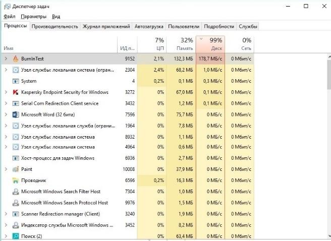This screenshot has width=331, height=241.
Task: Click the Task Manager title bar icon
Action: point(7,7)
